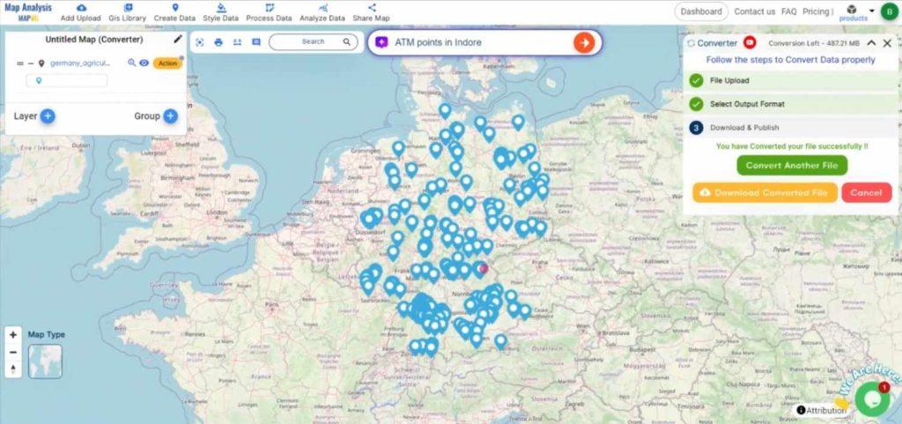Add a new group with plus button
Image resolution: width=902 pixels, height=424 pixels.
[x=170, y=116]
